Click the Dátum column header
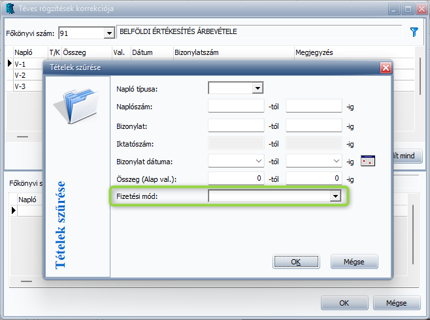 click(x=152, y=52)
